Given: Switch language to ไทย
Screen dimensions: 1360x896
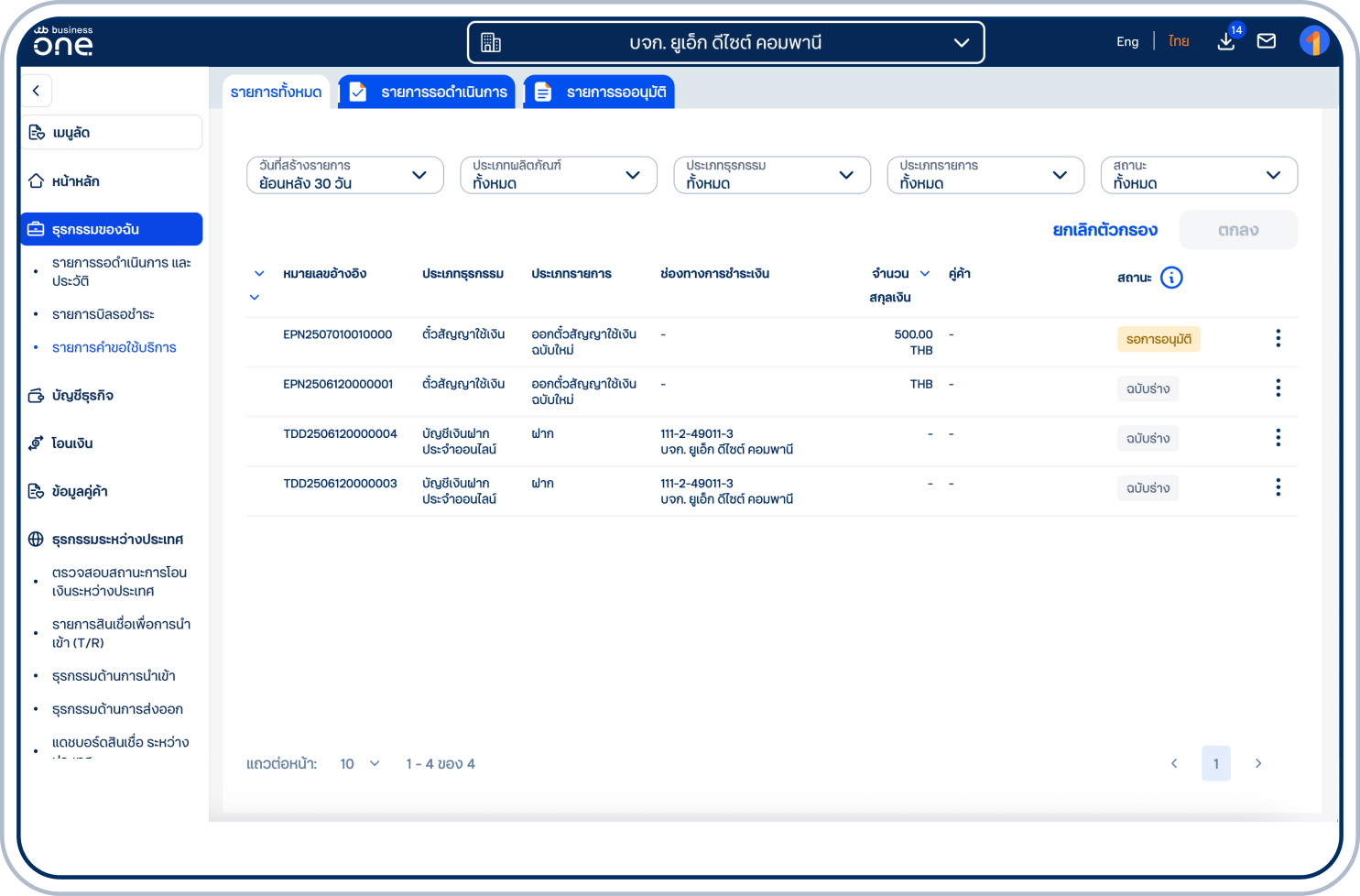Looking at the screenshot, I should [x=1179, y=41].
